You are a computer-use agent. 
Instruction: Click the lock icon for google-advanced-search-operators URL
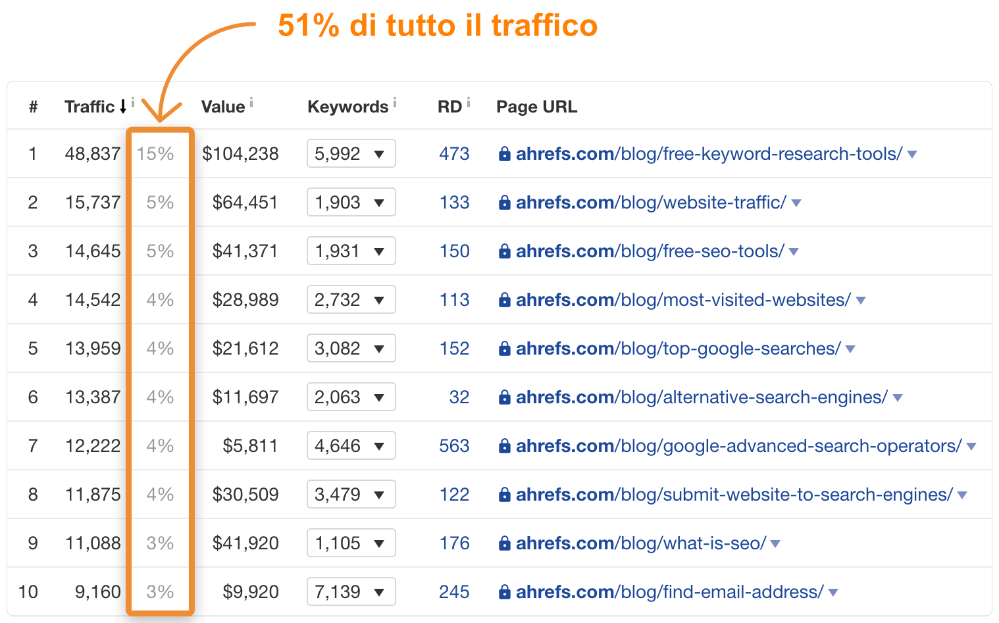click(x=505, y=446)
